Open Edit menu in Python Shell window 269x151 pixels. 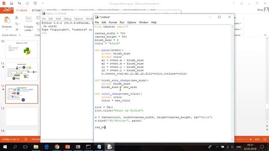click(x=50, y=18)
